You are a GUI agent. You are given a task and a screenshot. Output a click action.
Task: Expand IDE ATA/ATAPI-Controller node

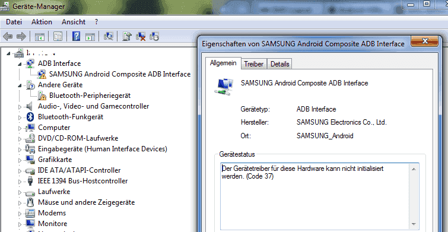click(20, 170)
